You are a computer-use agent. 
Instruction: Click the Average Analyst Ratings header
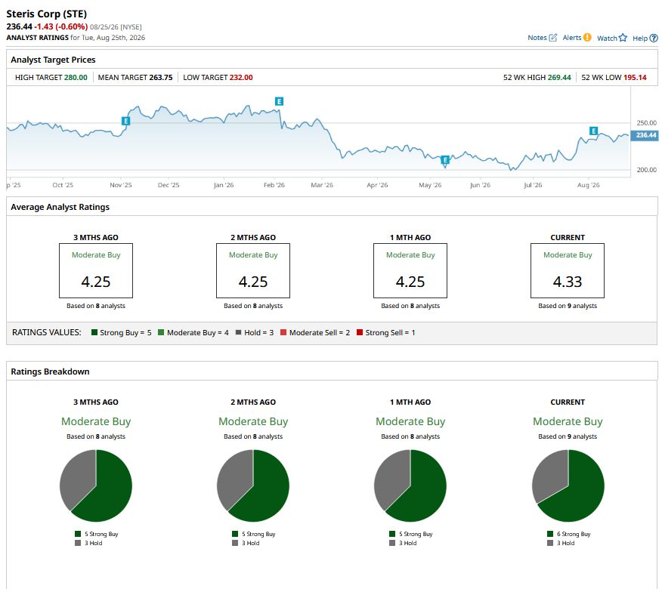pos(60,207)
